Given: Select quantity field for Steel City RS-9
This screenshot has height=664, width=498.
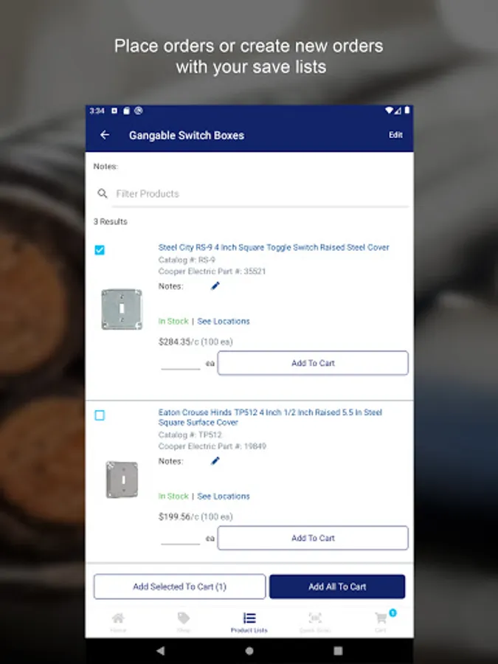Looking at the screenshot, I should click(x=181, y=363).
